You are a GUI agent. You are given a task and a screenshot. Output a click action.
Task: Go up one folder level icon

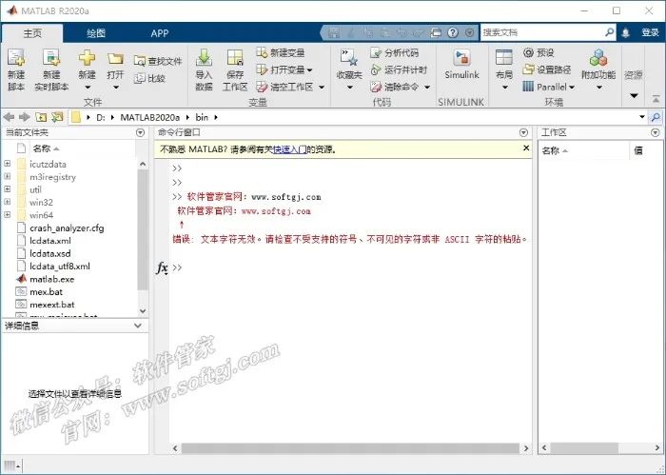pos(41,117)
